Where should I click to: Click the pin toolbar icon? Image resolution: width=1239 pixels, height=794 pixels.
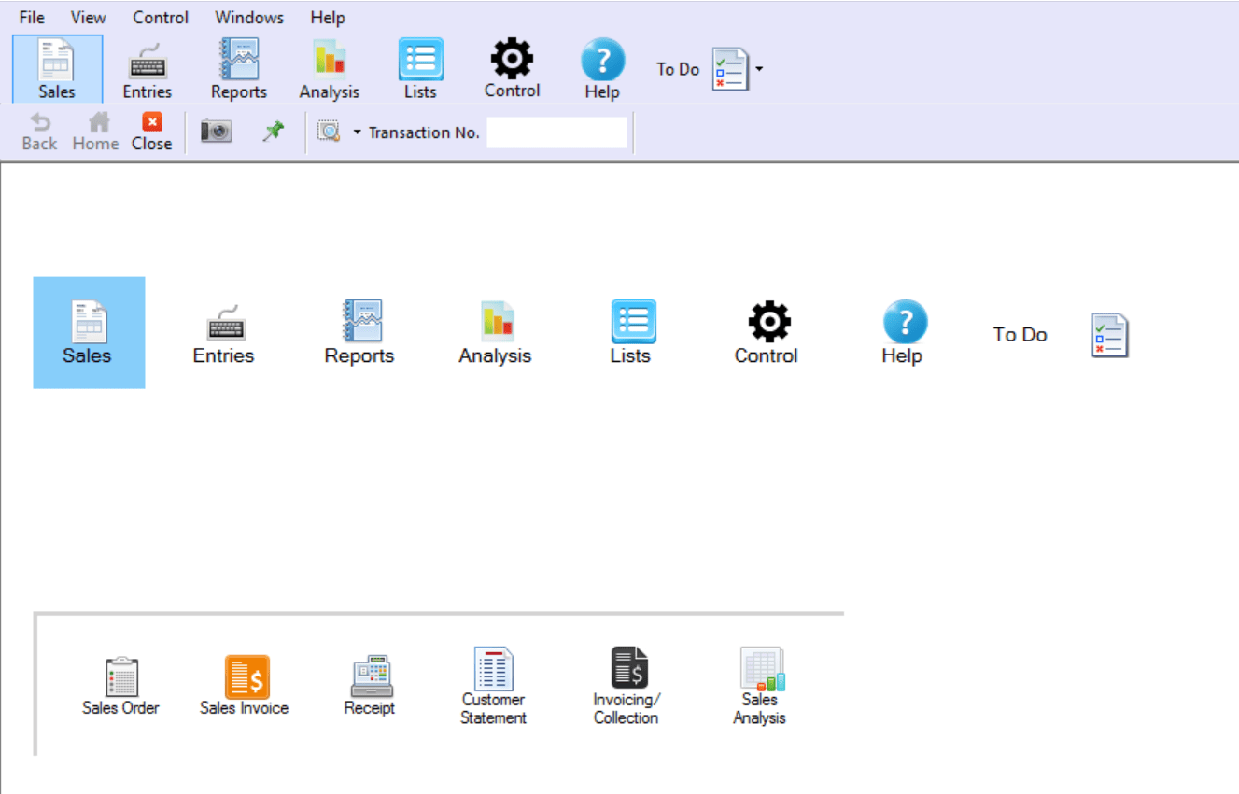click(274, 131)
